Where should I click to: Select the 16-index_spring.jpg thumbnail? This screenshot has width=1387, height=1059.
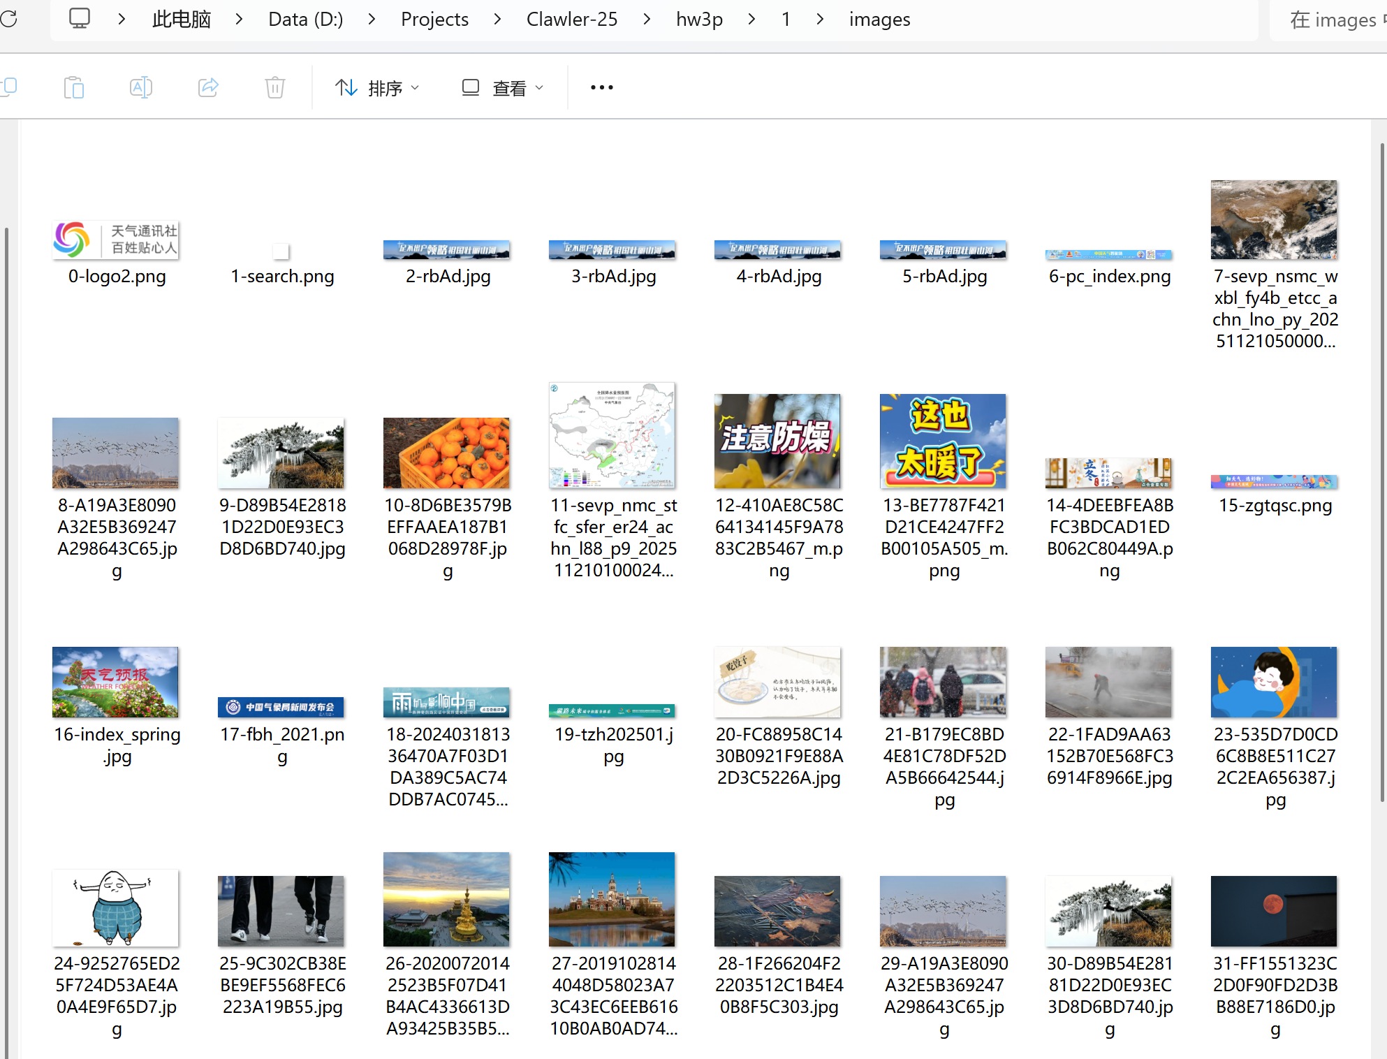tap(116, 682)
